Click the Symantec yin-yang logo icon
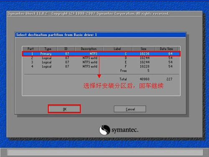209x157 pixels. tap(104, 130)
